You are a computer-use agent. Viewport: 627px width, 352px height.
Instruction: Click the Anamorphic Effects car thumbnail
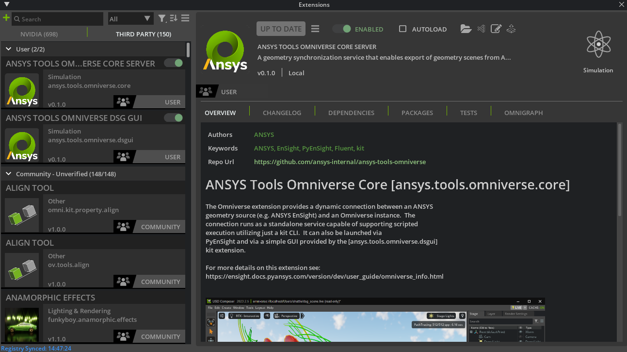pos(22,325)
